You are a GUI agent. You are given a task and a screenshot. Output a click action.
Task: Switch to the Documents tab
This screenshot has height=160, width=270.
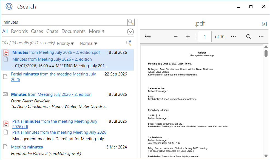point(73,31)
